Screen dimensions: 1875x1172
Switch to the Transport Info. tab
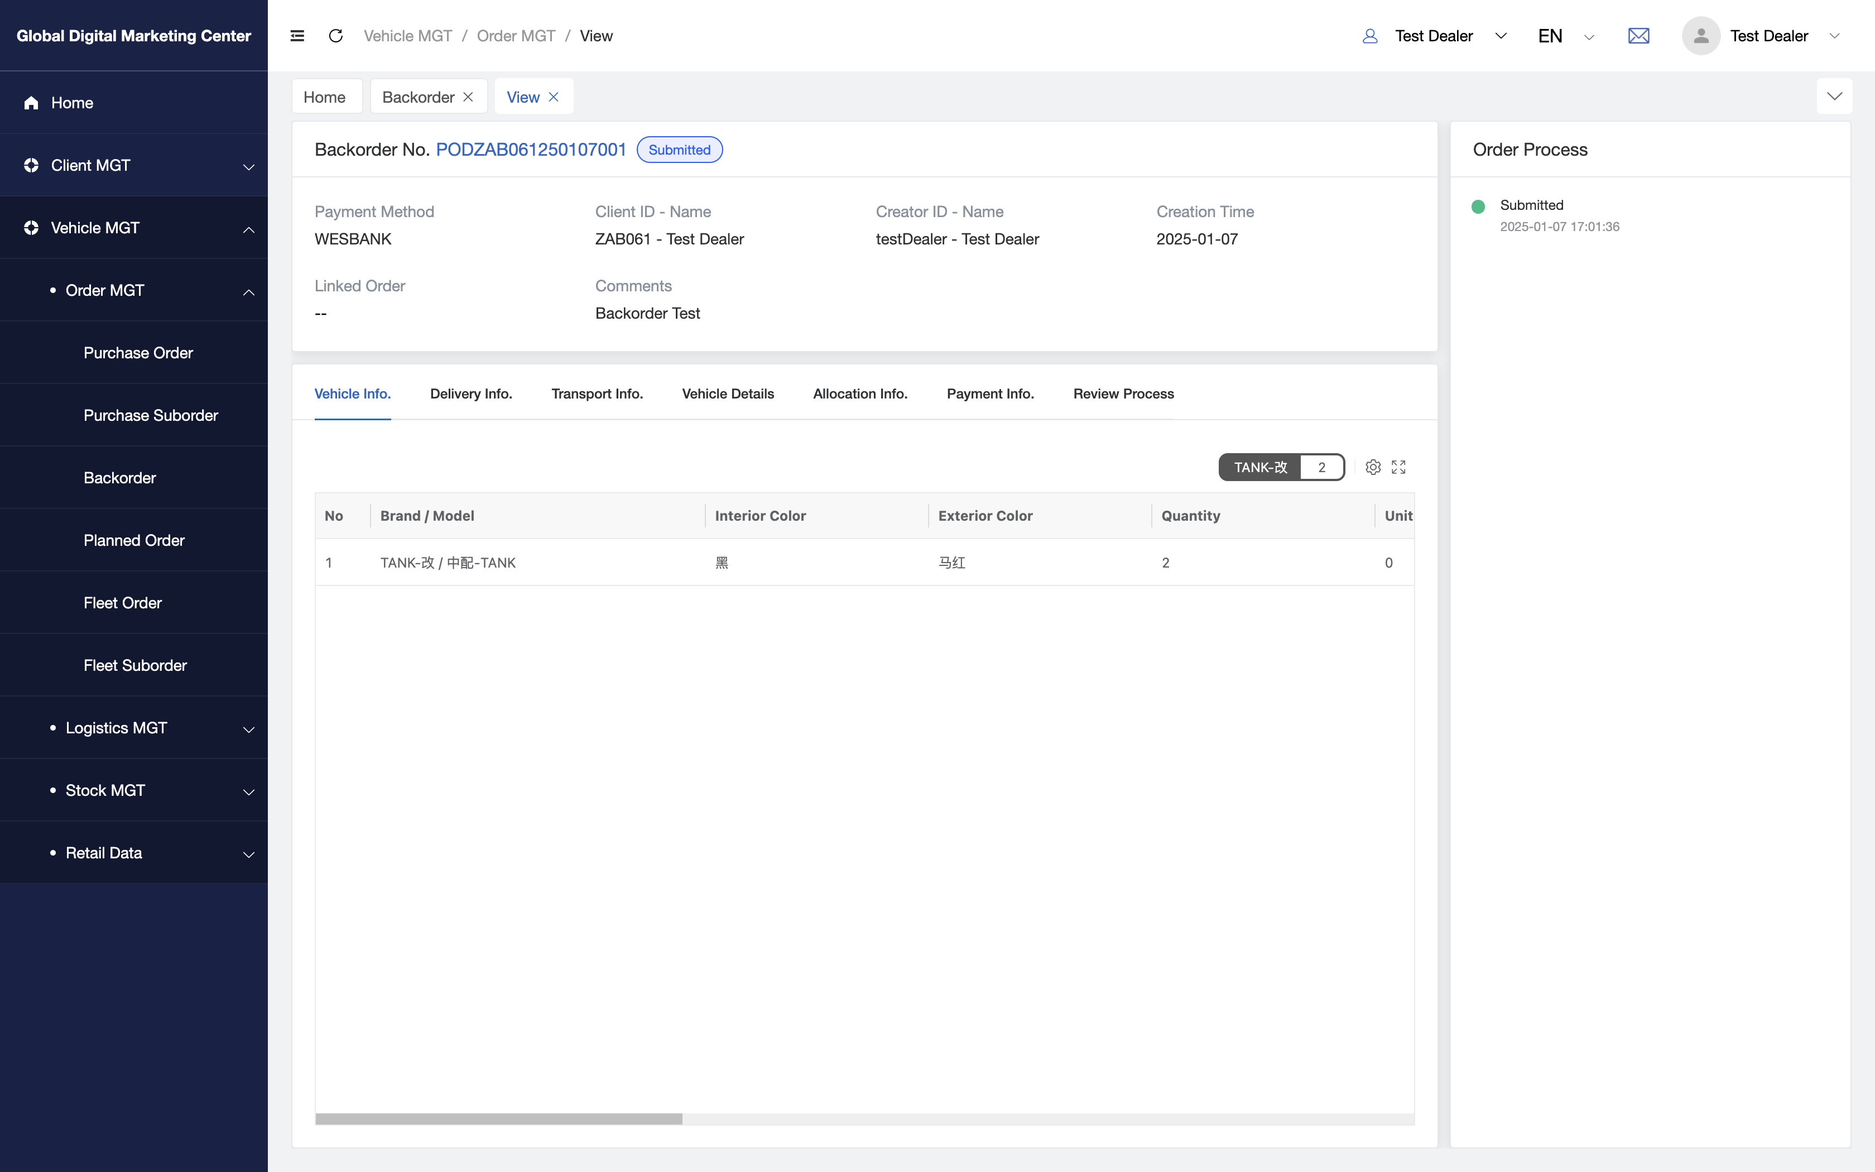(x=597, y=394)
